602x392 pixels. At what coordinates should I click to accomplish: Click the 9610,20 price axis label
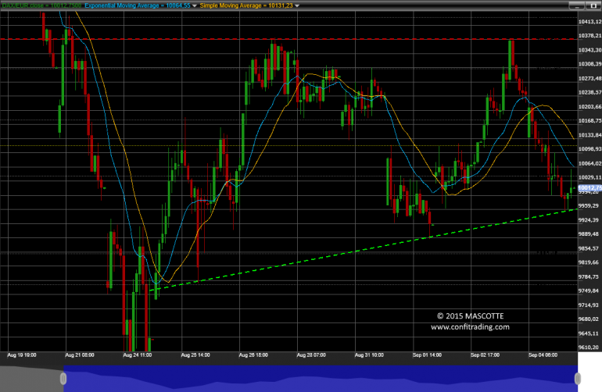coord(588,347)
